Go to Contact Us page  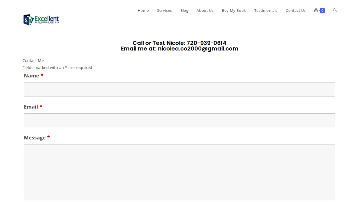(296, 10)
